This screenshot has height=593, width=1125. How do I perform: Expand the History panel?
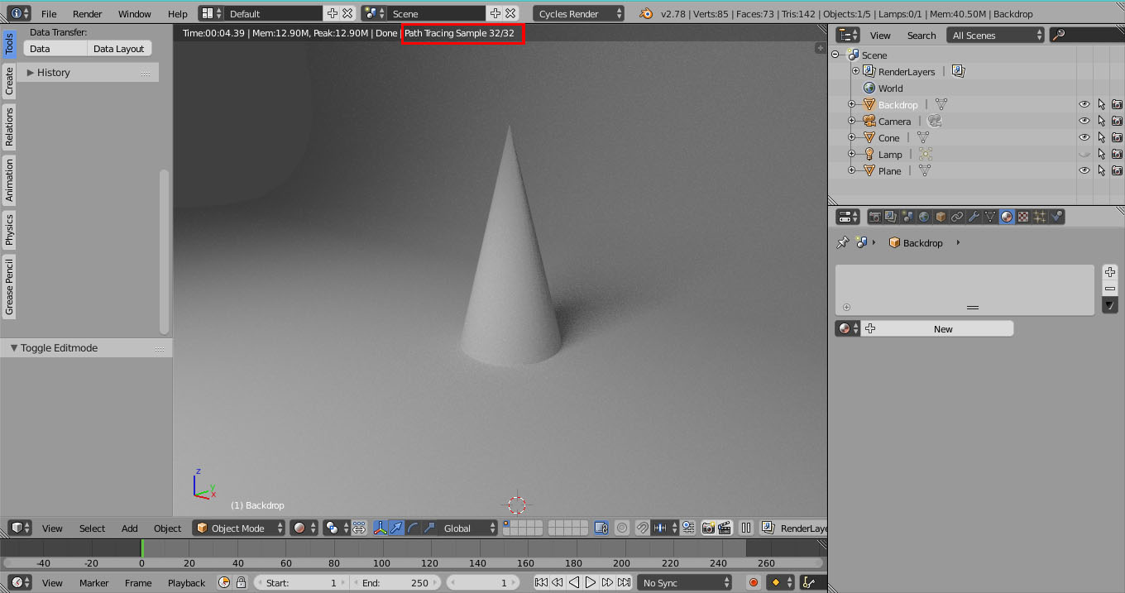pos(53,73)
